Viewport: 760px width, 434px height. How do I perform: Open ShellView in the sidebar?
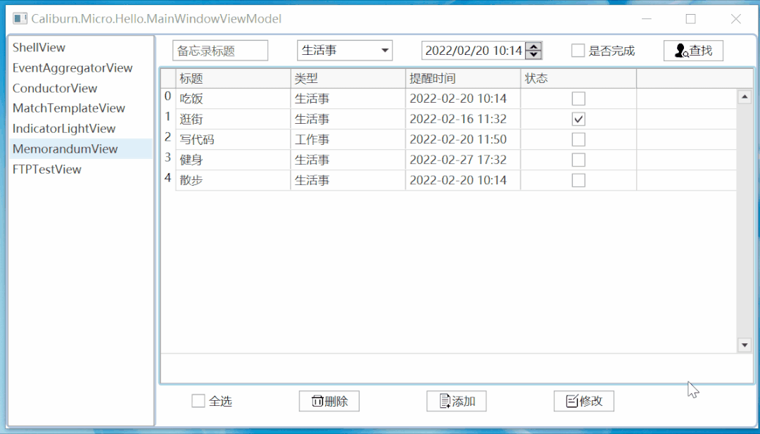(80, 47)
